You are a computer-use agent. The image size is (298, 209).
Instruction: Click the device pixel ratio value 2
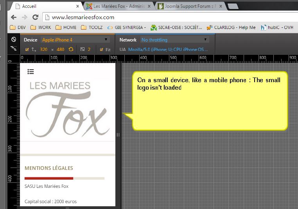(x=89, y=49)
